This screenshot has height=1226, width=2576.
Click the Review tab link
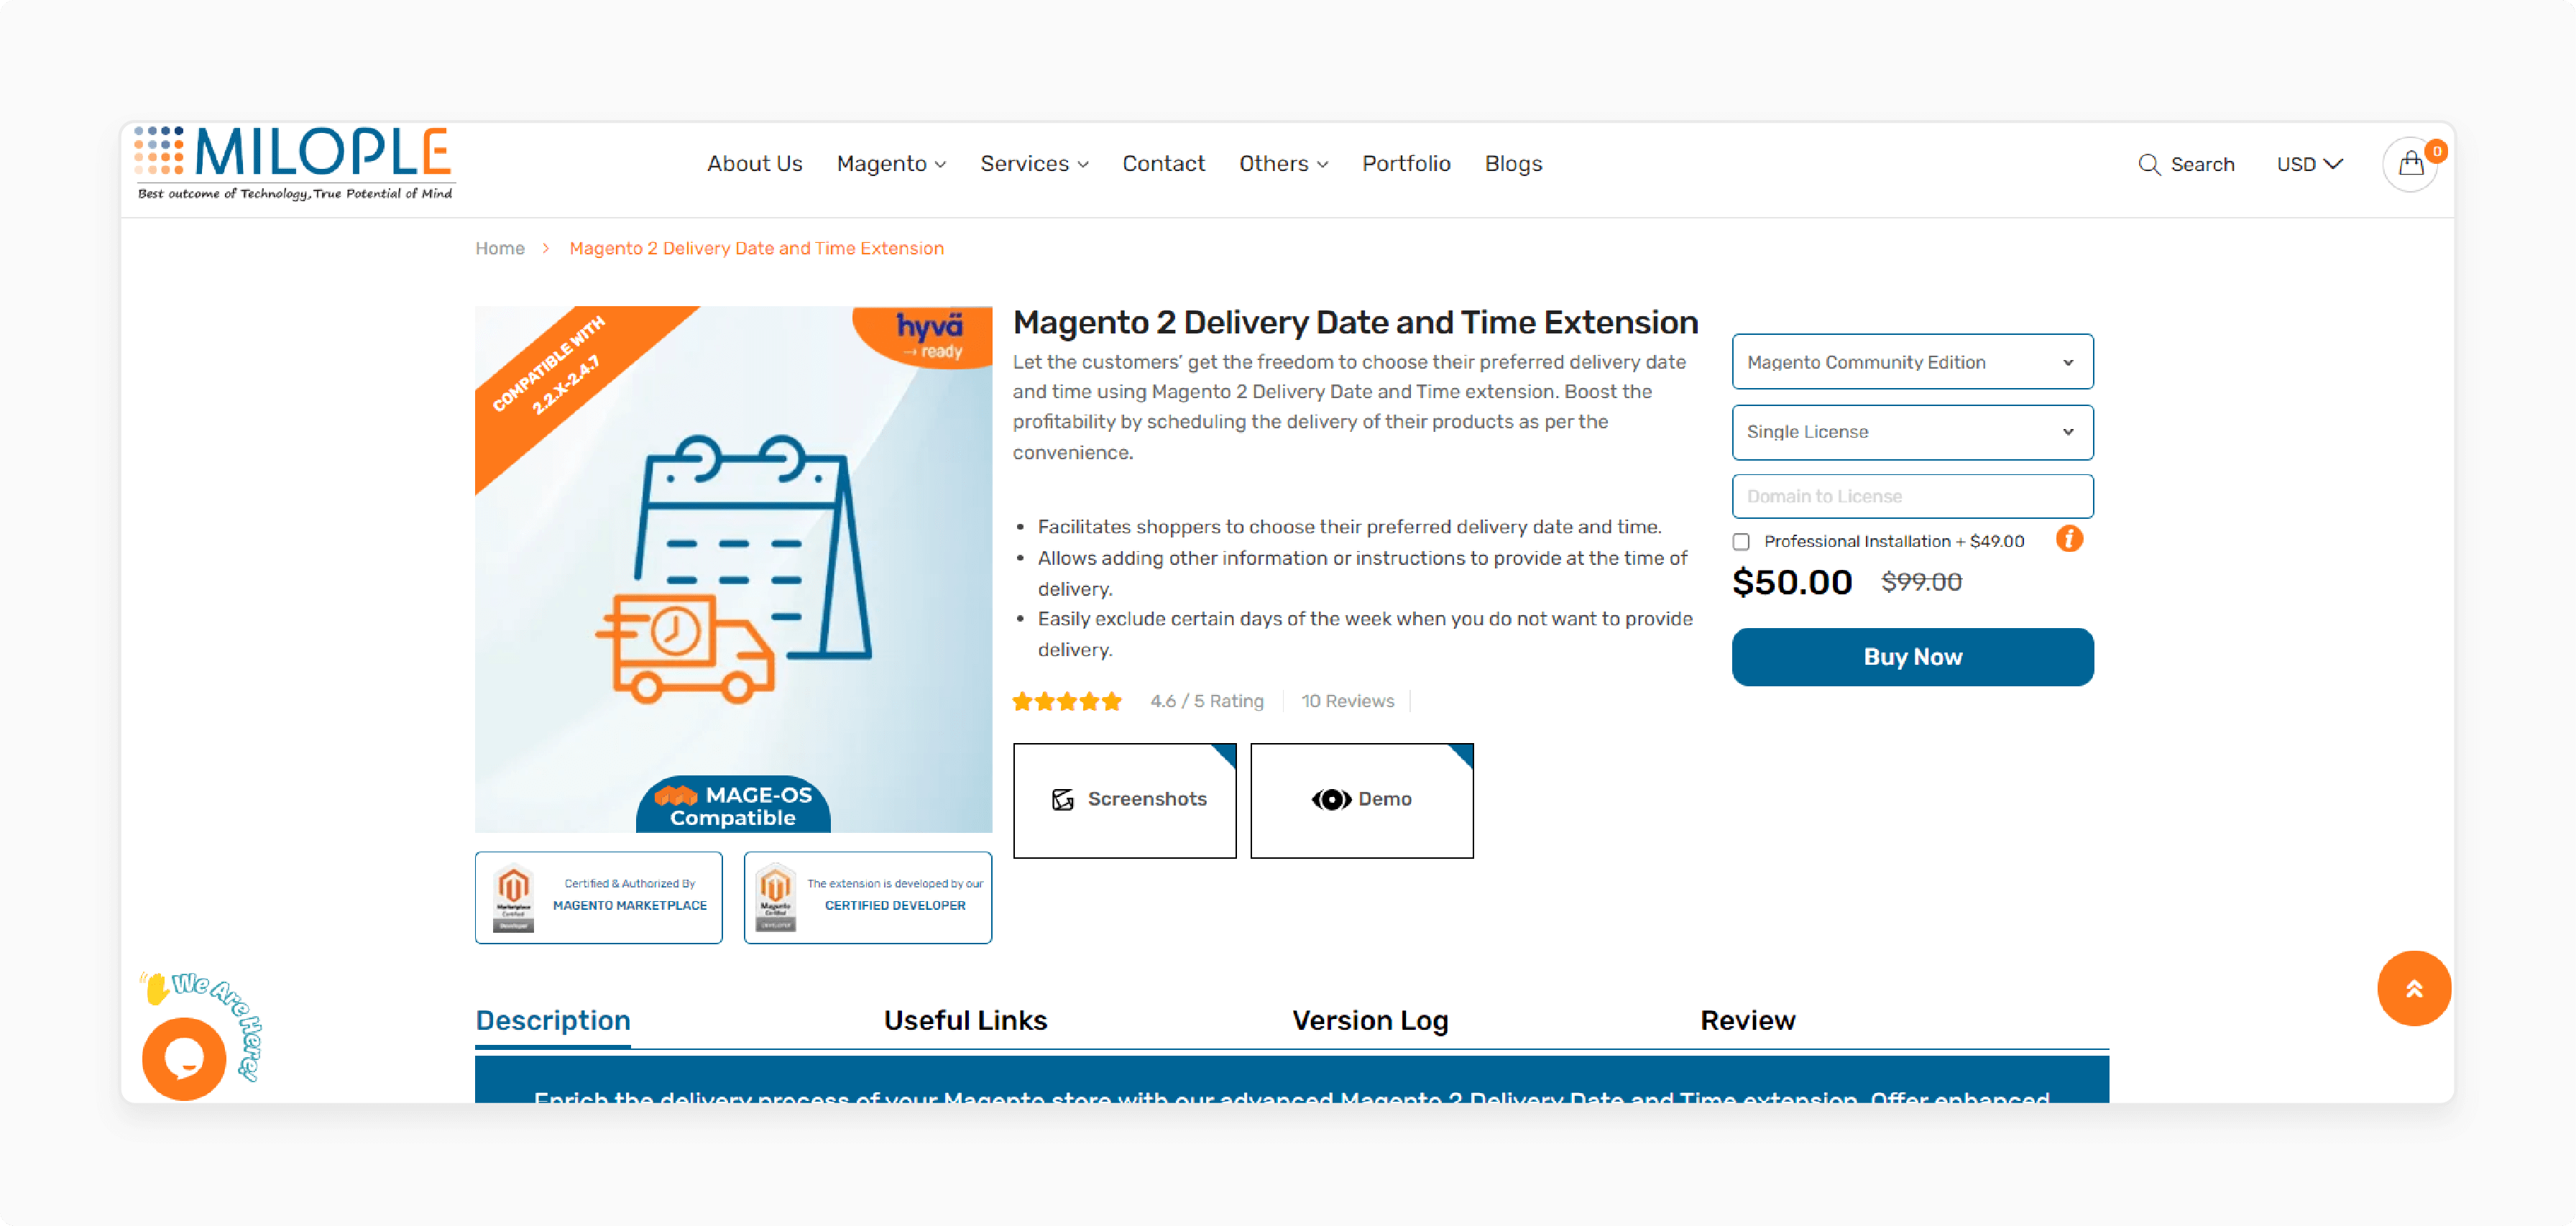[1748, 1020]
